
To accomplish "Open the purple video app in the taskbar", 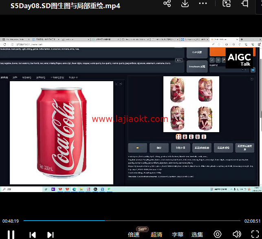I will pos(53,189).
